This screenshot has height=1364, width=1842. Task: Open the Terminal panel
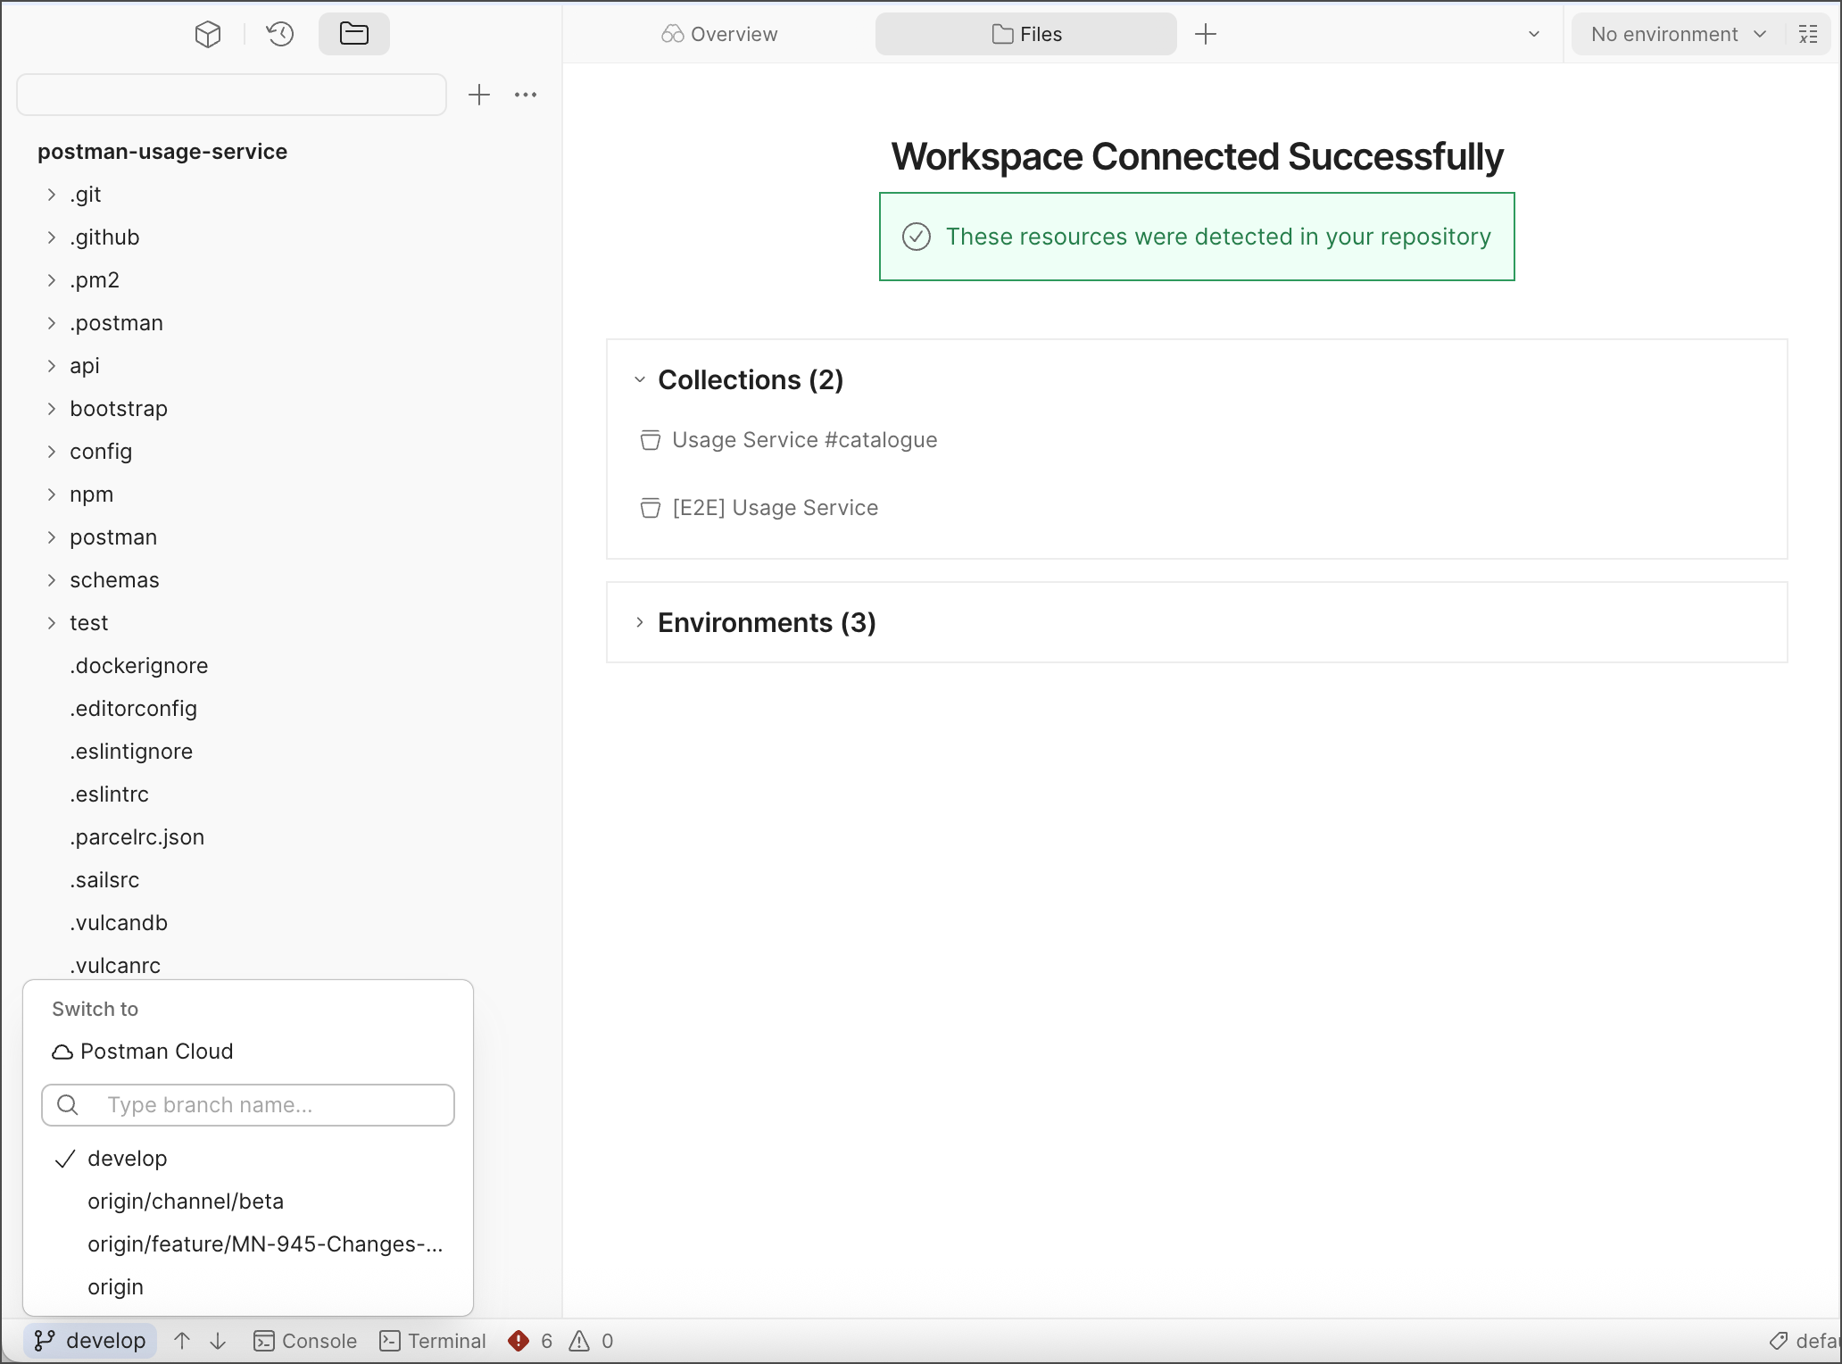(433, 1341)
